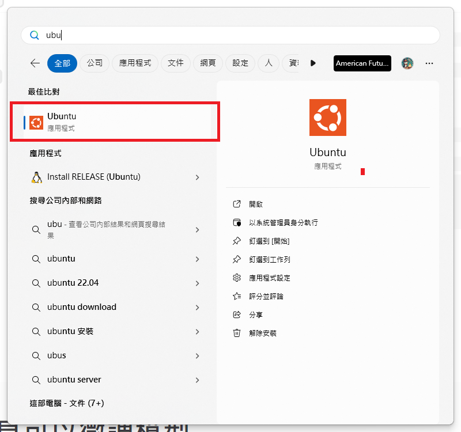Click the 應用程式設定 gear icon
This screenshot has width=461, height=432.
(236, 278)
